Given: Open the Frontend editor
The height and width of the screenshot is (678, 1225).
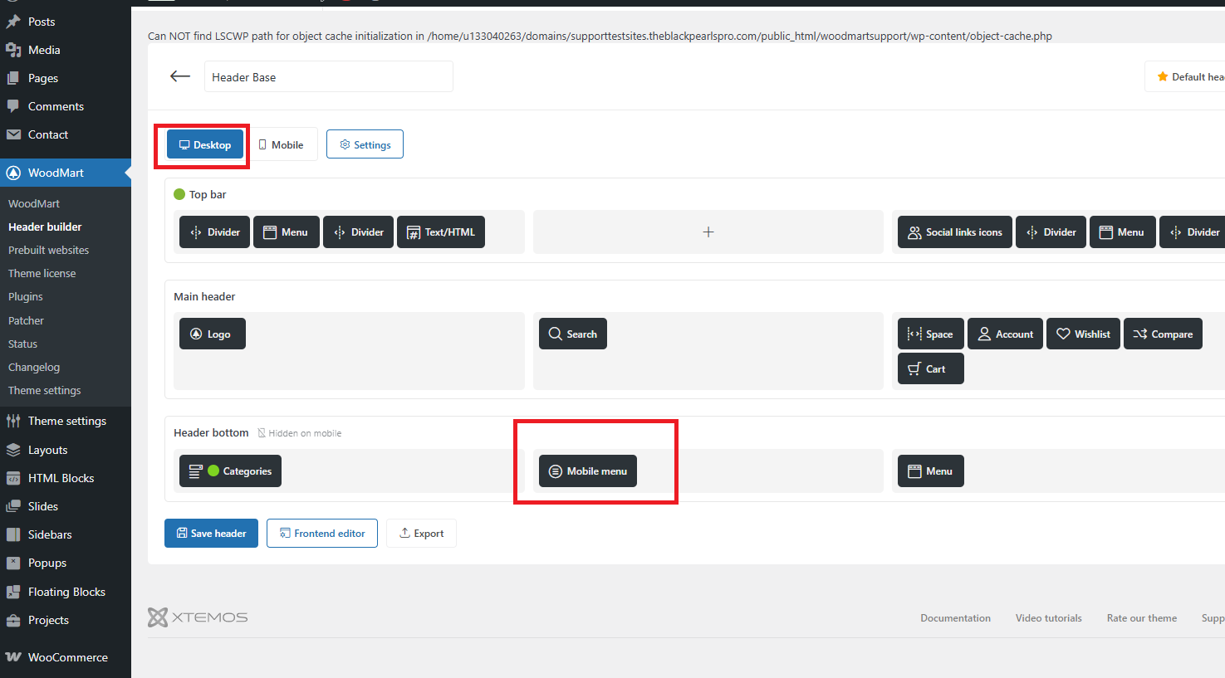Looking at the screenshot, I should point(322,533).
